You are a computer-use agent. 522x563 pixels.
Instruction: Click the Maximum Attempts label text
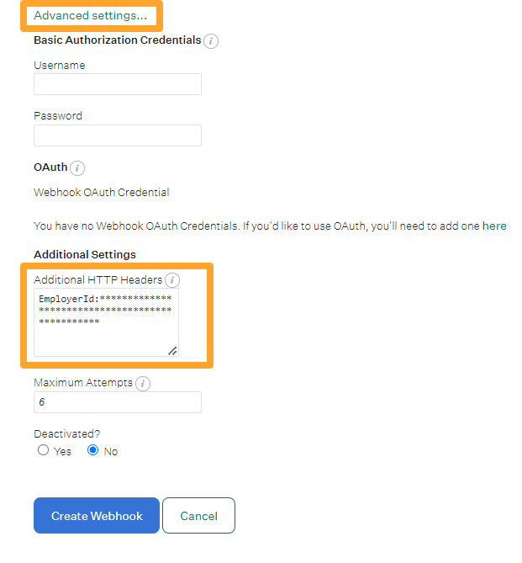tap(83, 383)
